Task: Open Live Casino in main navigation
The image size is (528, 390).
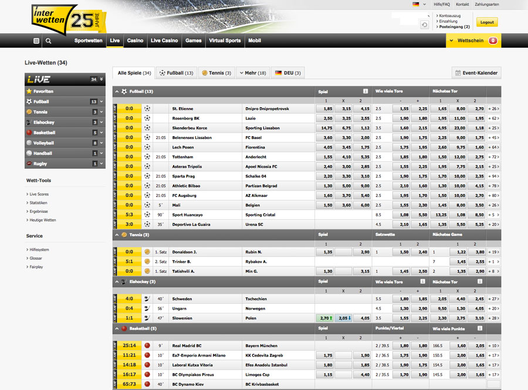Action: (164, 40)
